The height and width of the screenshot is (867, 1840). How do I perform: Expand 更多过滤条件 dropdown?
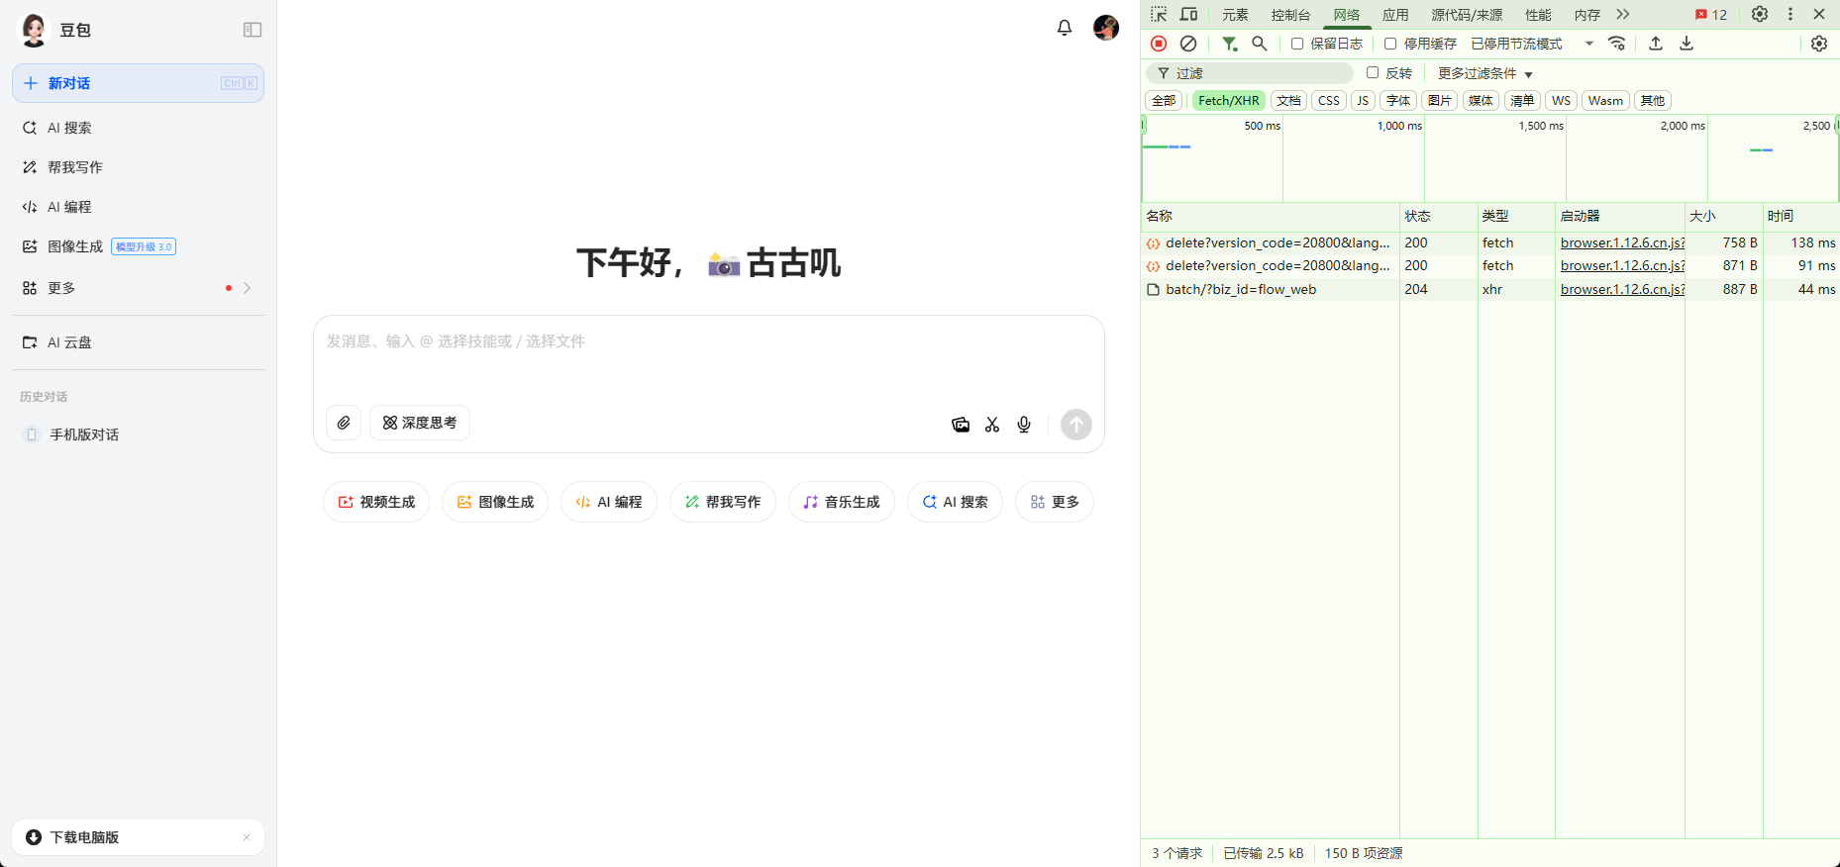pos(1485,73)
